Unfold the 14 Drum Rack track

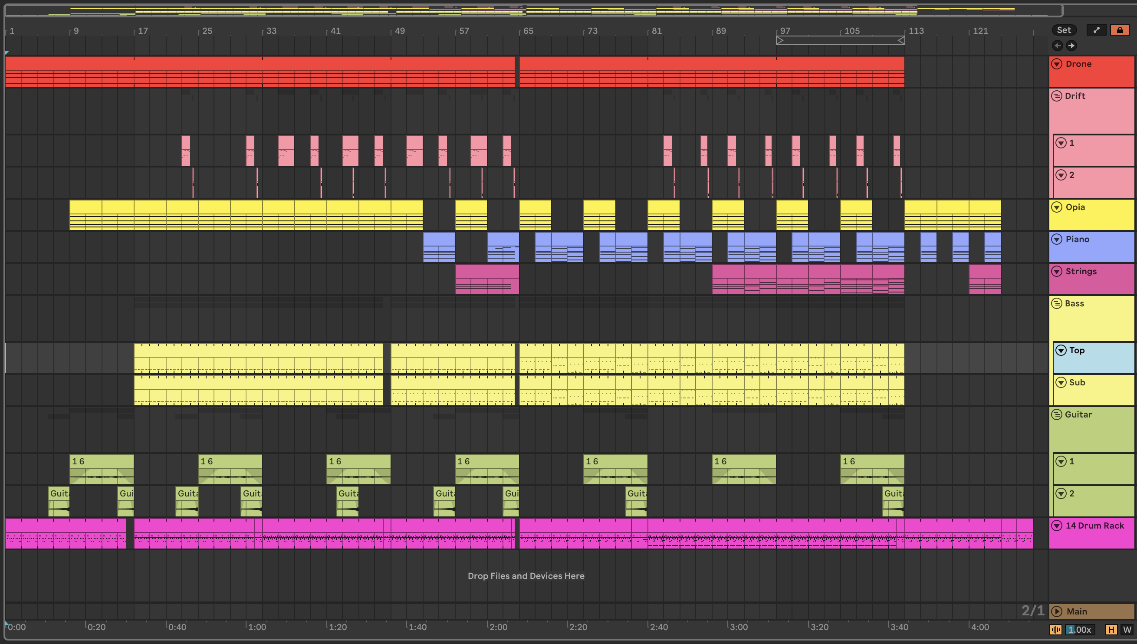(x=1057, y=526)
